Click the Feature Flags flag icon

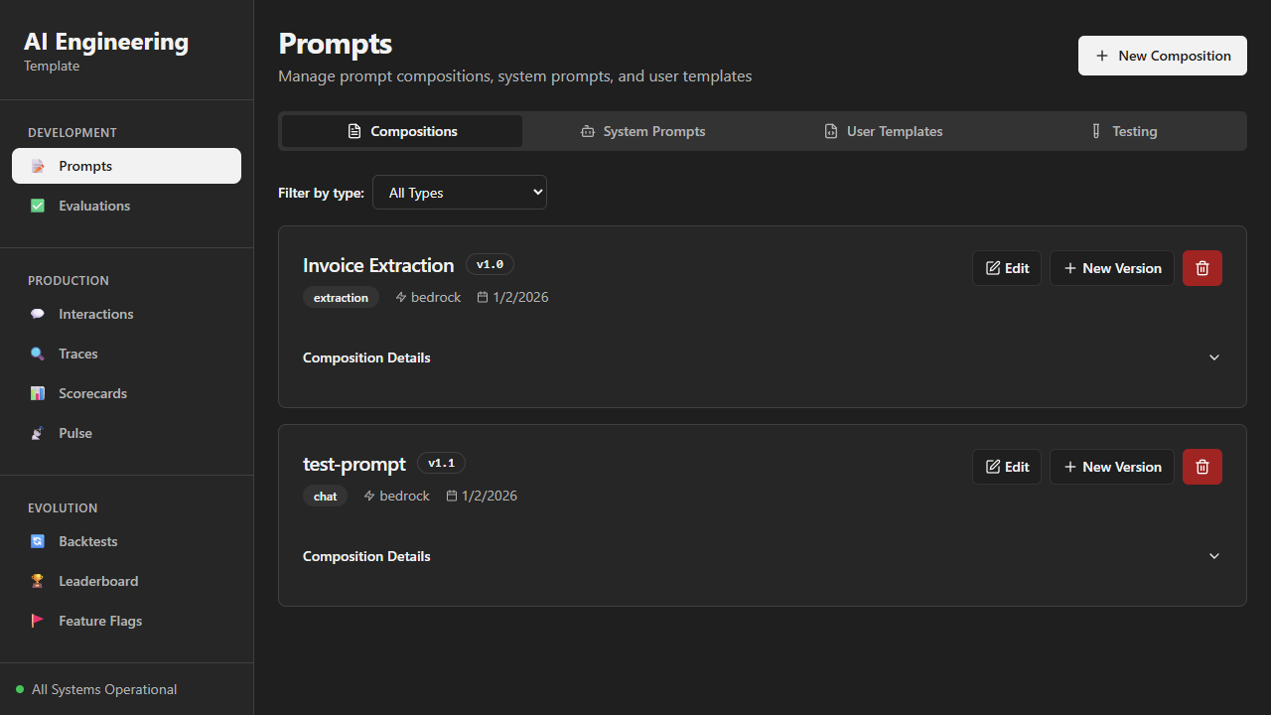pyautogui.click(x=38, y=621)
